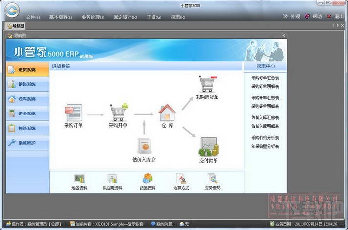Open the 地区资料 icon

pyautogui.click(x=79, y=179)
